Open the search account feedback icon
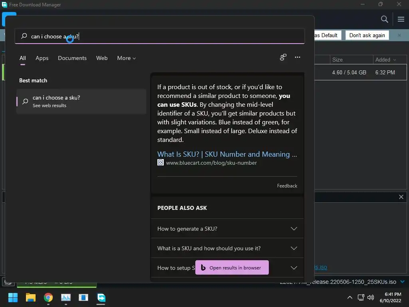Screen dimensions: 409x307 (x=283, y=57)
